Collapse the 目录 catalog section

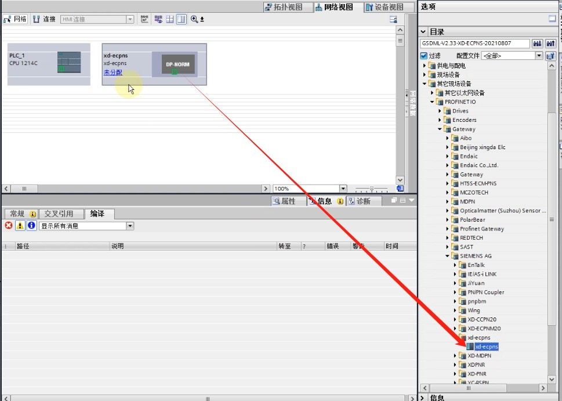[x=423, y=31]
